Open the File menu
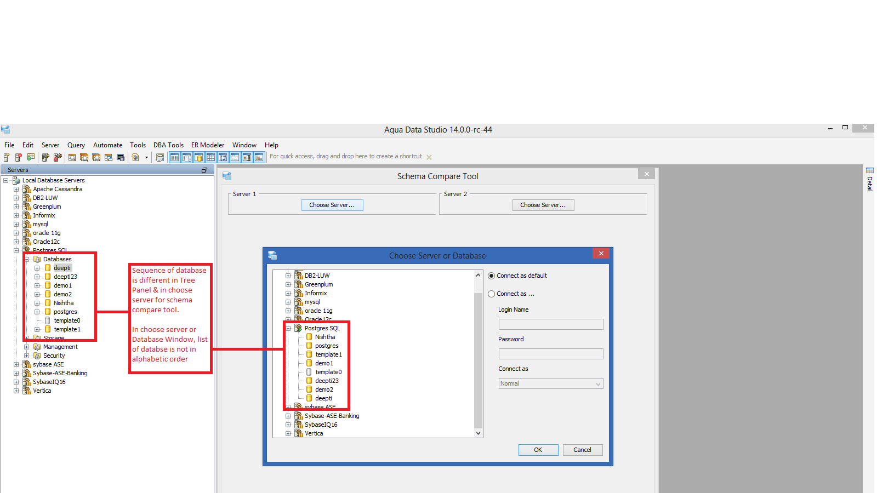The image size is (877, 493). coord(9,145)
